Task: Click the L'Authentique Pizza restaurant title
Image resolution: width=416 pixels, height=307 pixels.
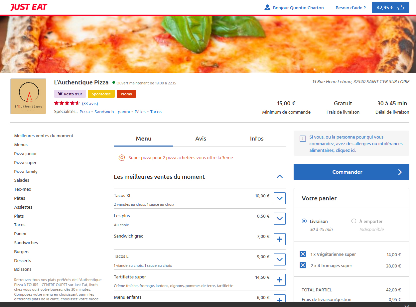Action: point(81,82)
